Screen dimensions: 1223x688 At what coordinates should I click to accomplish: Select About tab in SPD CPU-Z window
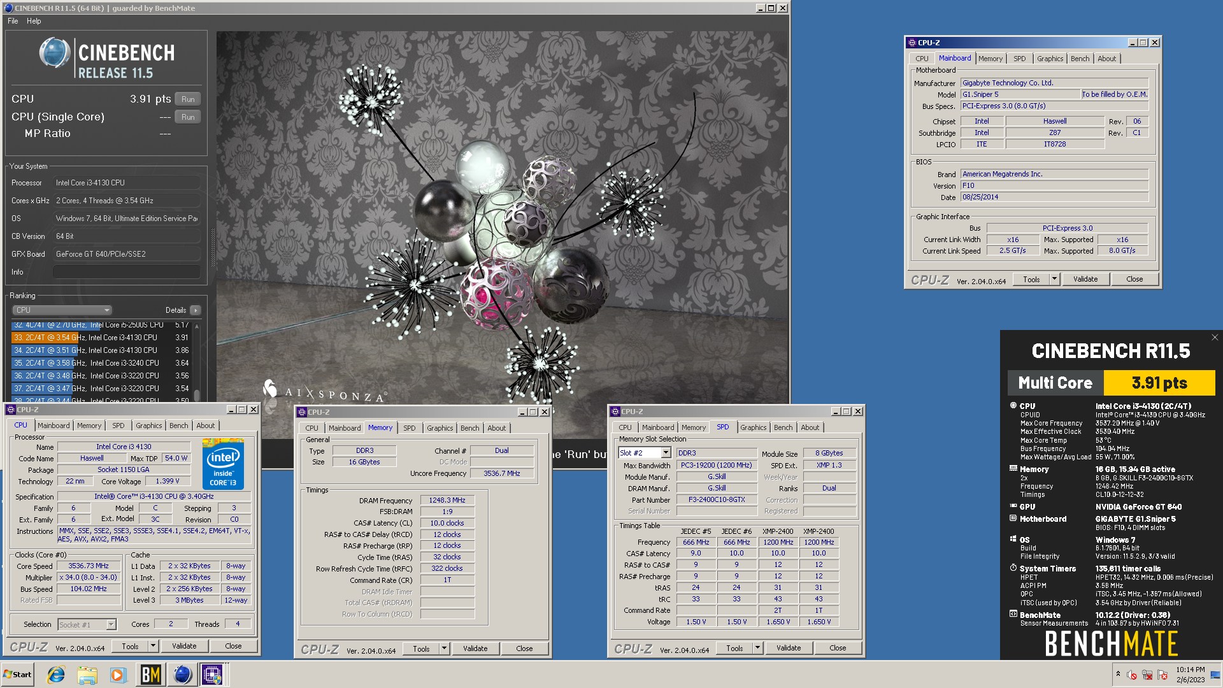coord(810,427)
